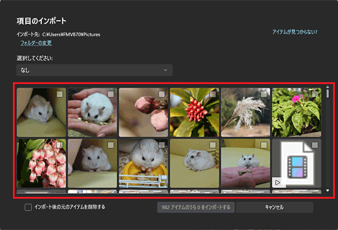The height and width of the screenshot is (230, 338).
Task: Select the hanging pink bell flowers thumbnail
Action: 41,163
